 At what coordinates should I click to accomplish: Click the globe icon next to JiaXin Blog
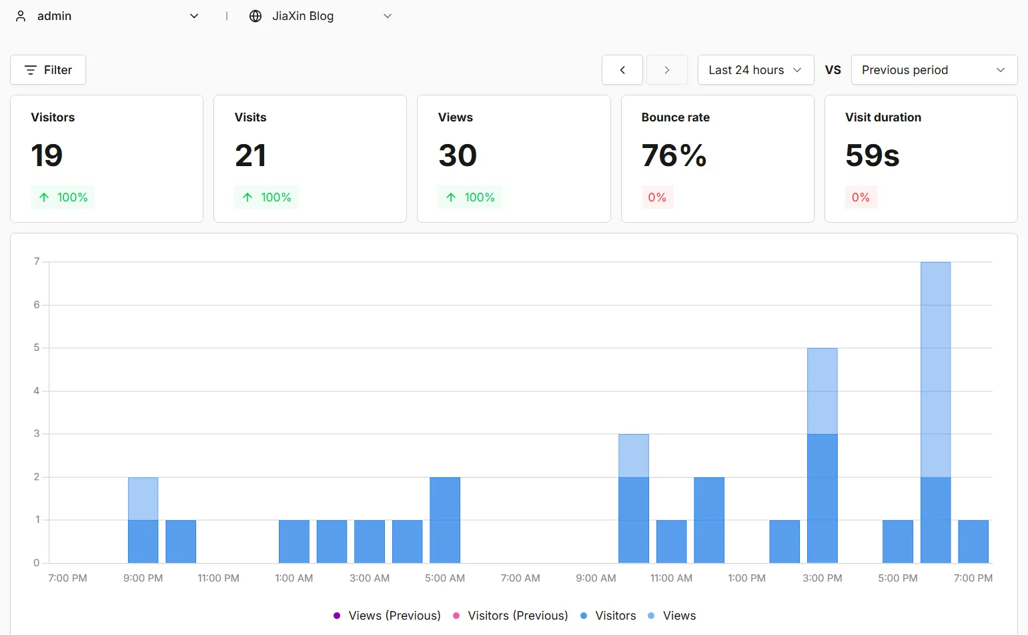tap(255, 16)
